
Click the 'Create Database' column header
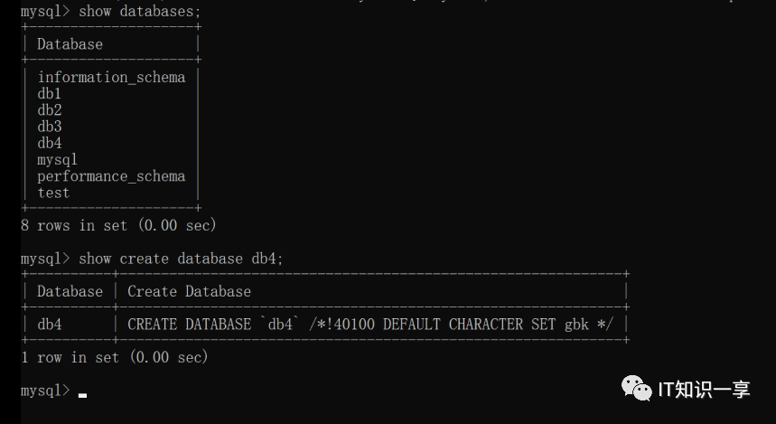click(189, 291)
